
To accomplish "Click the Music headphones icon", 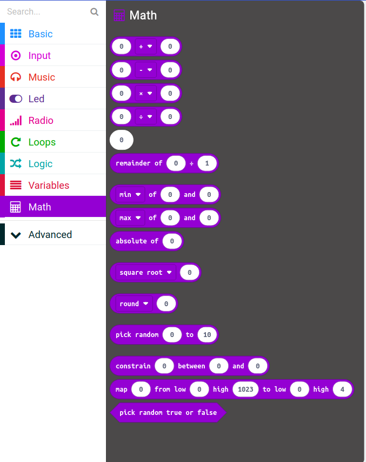I will (x=16, y=77).
